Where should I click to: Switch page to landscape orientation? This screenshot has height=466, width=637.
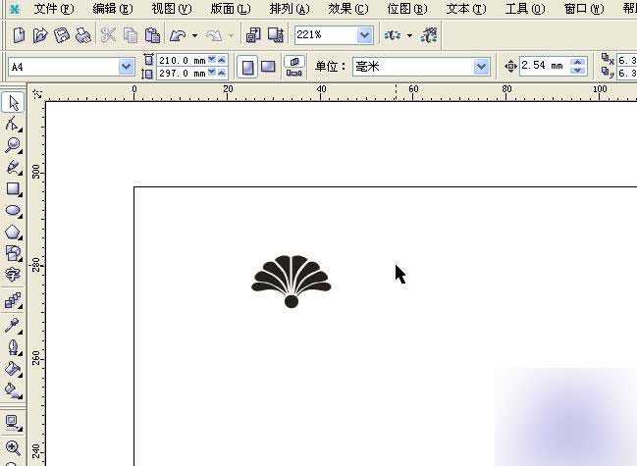(x=268, y=67)
